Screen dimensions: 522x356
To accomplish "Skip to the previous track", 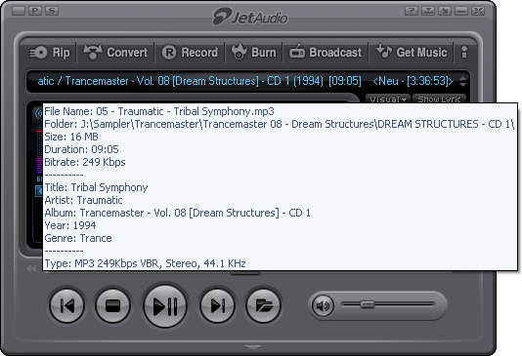I will 66,305.
